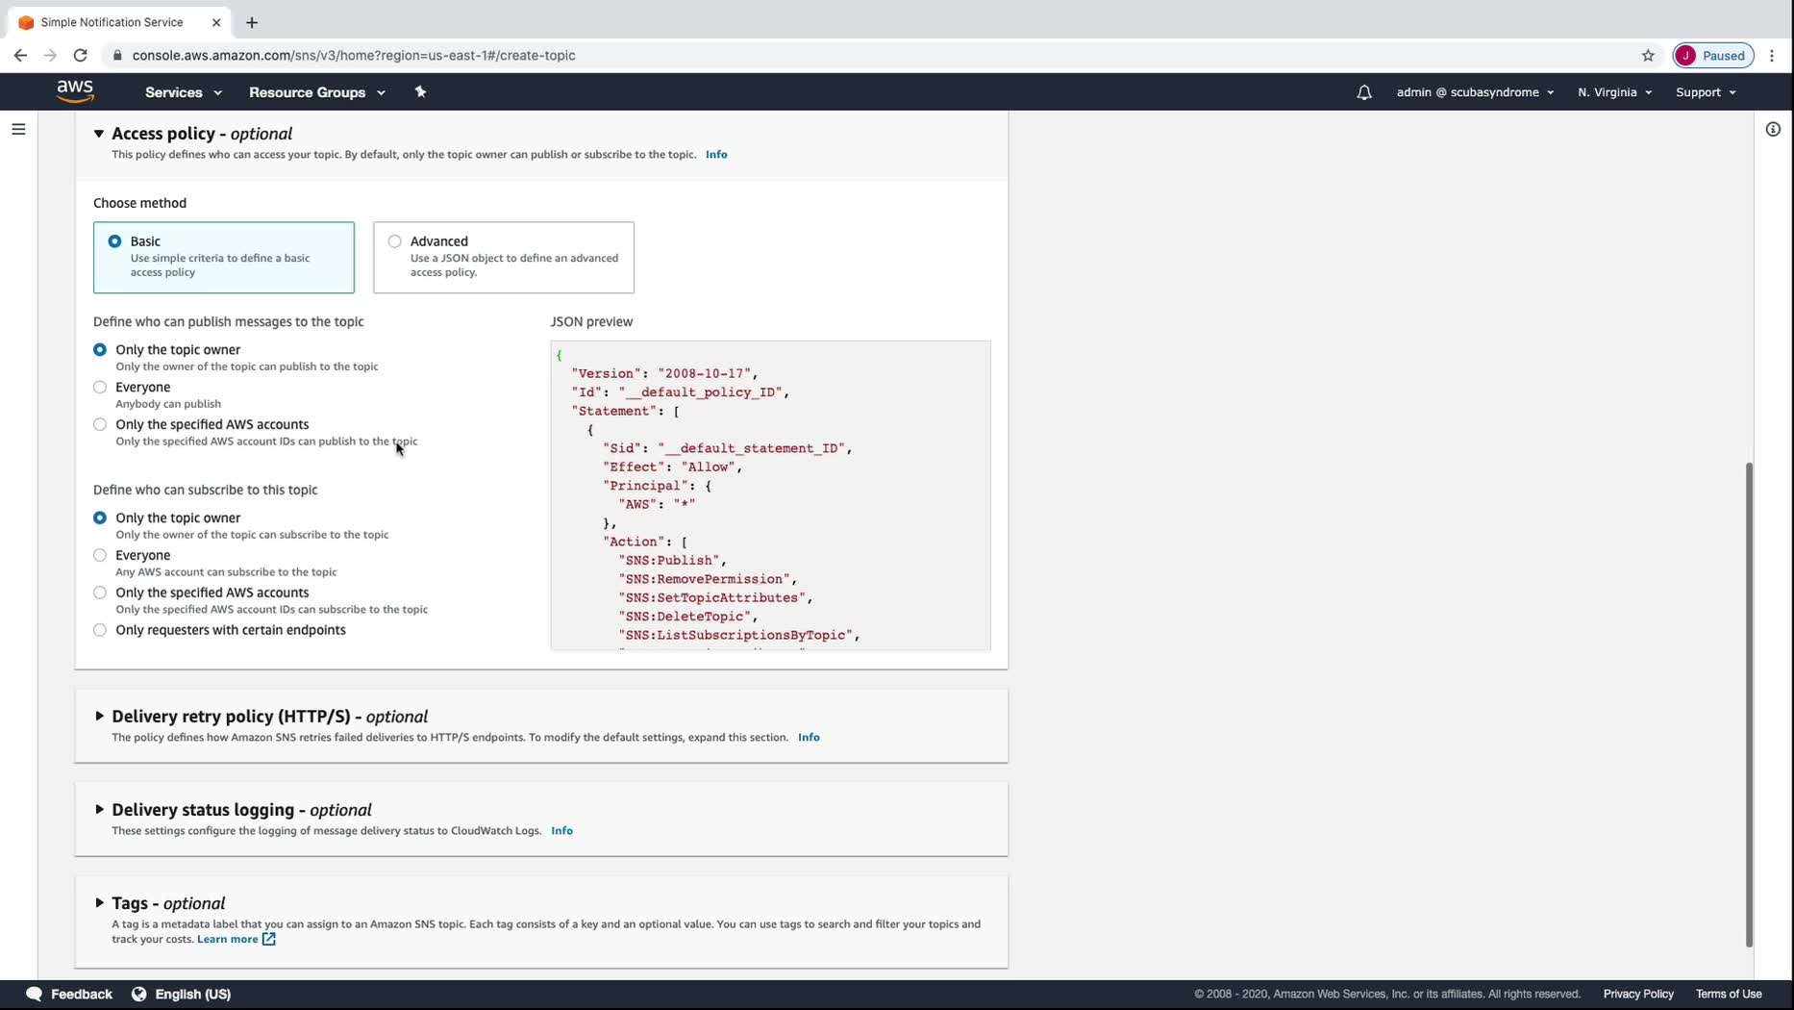Image resolution: width=1794 pixels, height=1010 pixels.
Task: Click the browser address bar URL
Action: pyautogui.click(x=354, y=55)
